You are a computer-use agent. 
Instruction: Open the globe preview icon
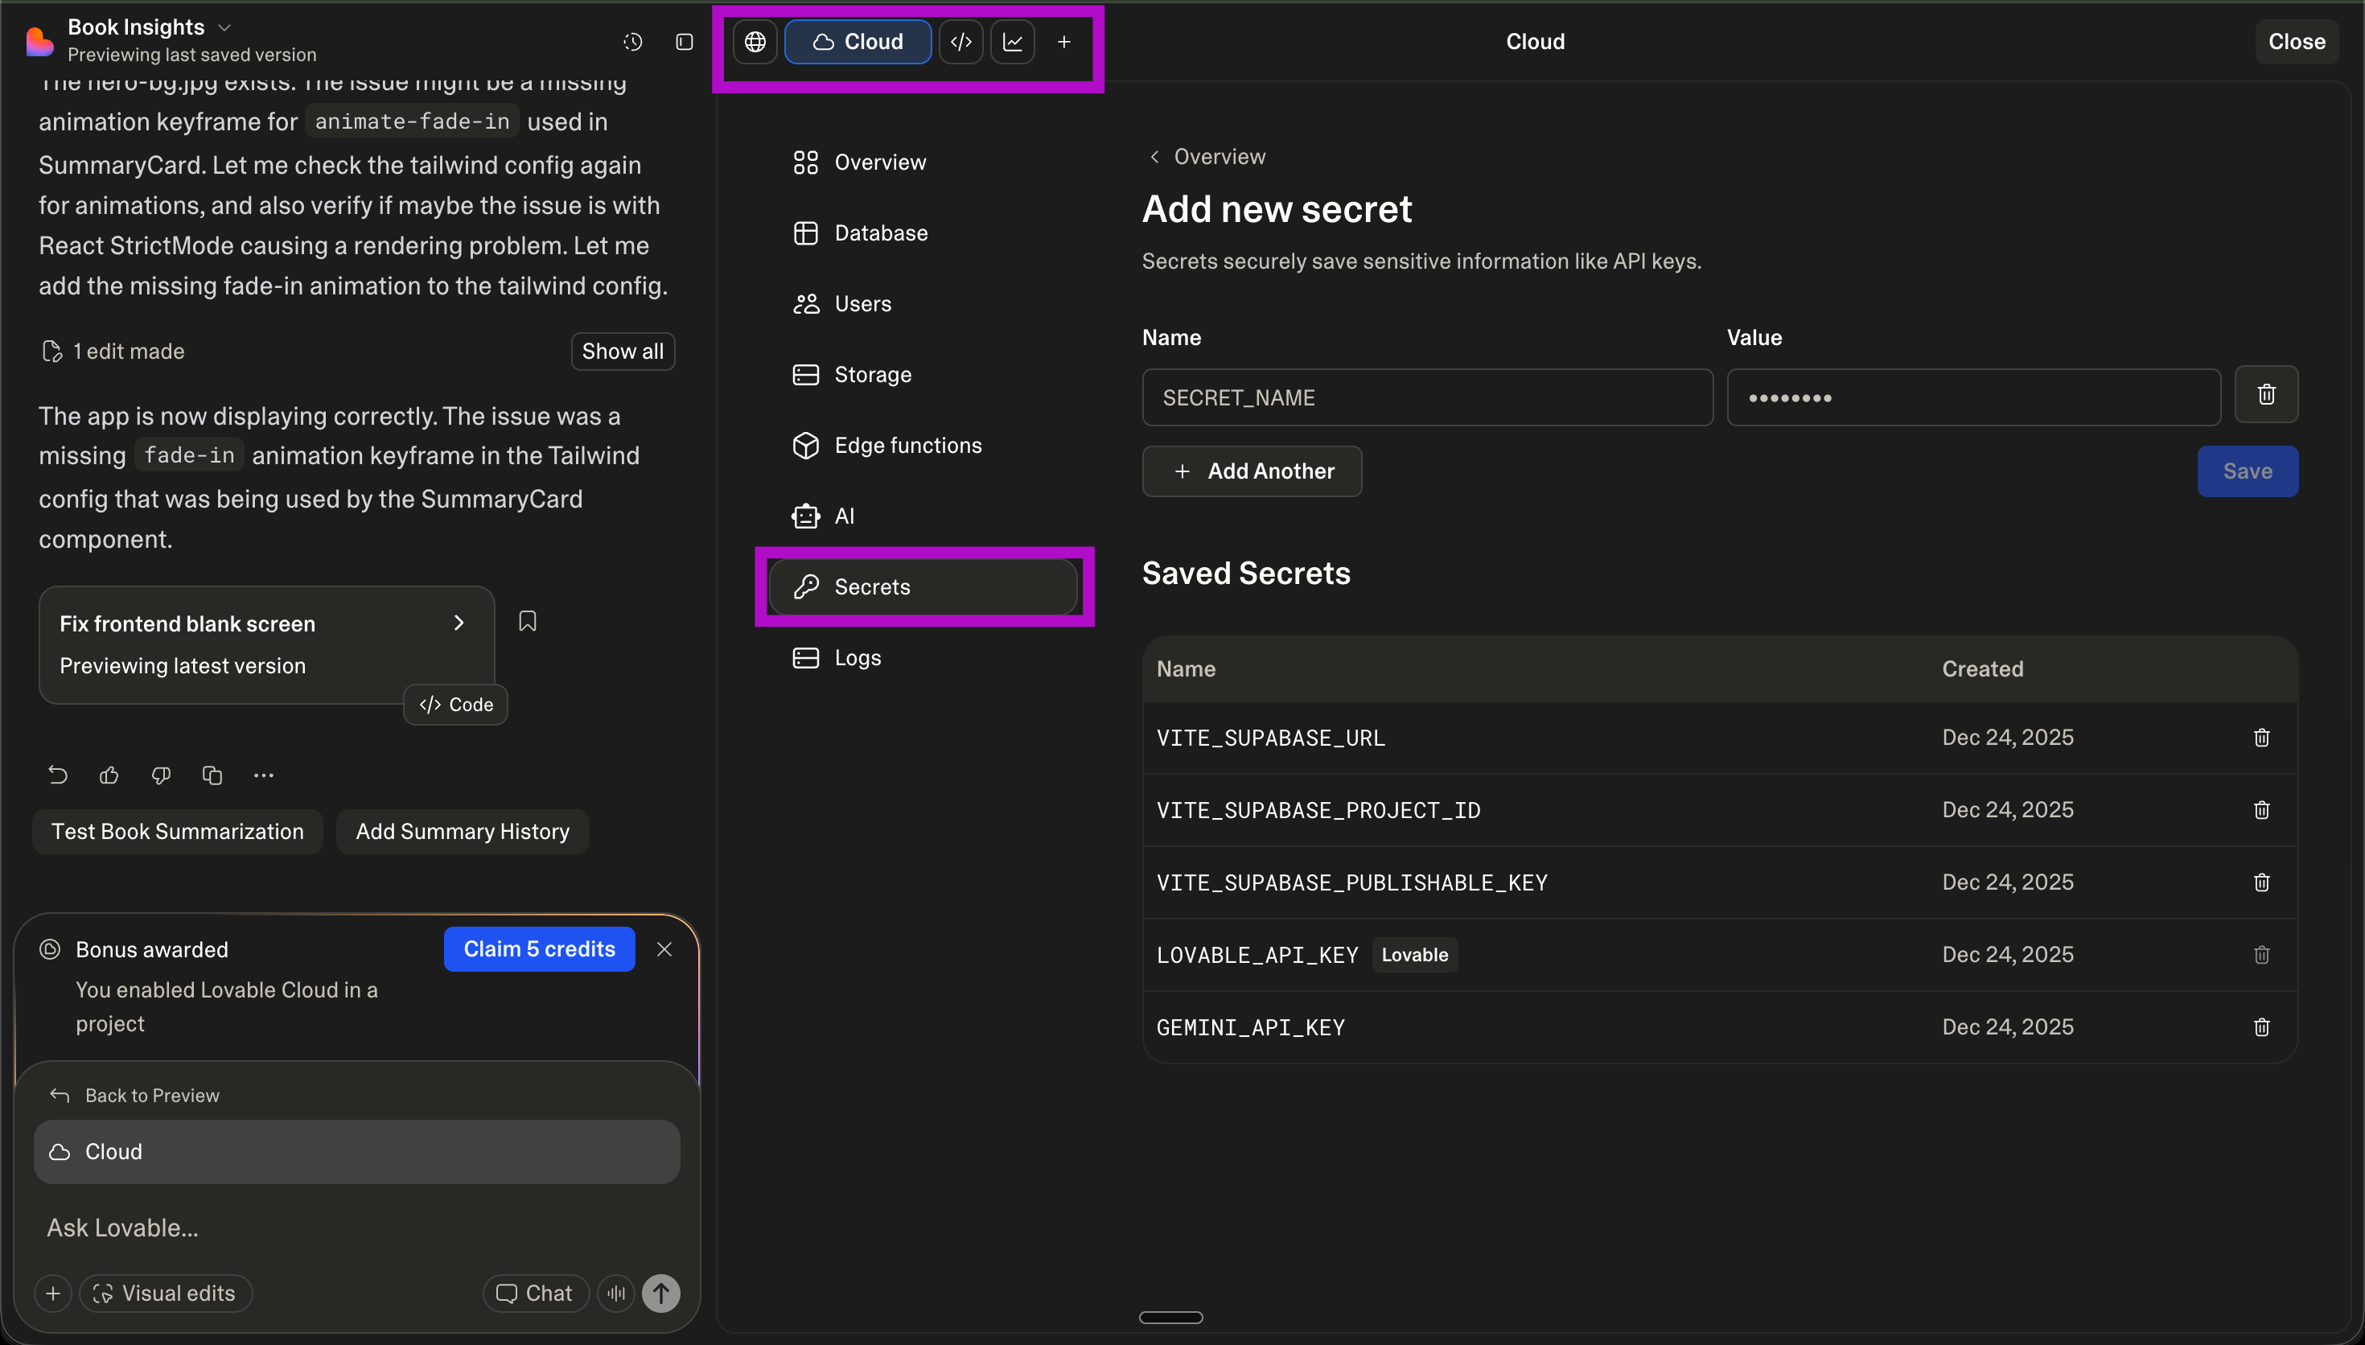[755, 42]
